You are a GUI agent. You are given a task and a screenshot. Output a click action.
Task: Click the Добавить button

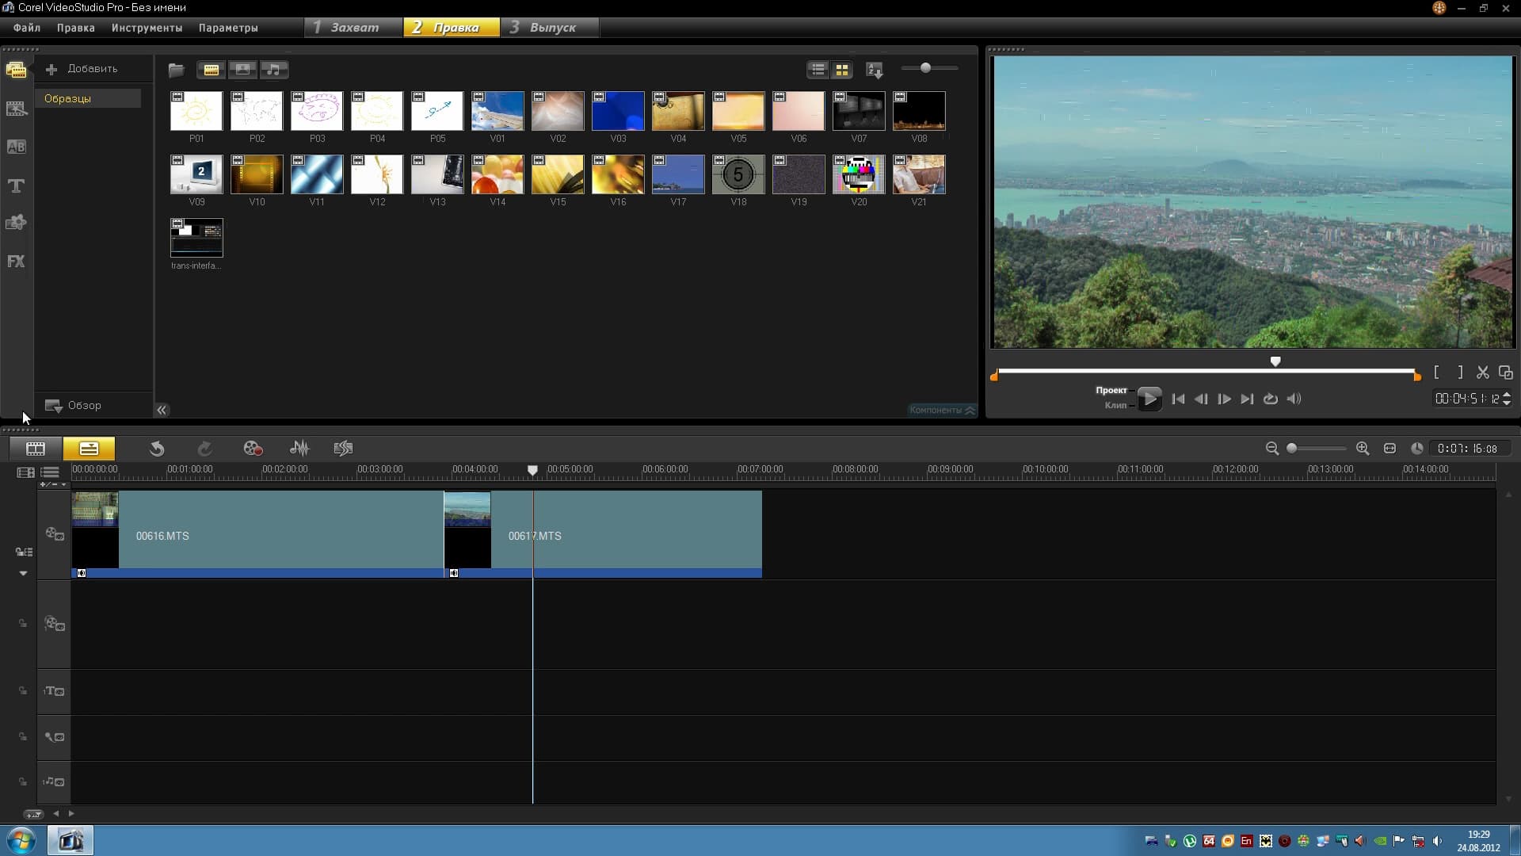(x=82, y=69)
